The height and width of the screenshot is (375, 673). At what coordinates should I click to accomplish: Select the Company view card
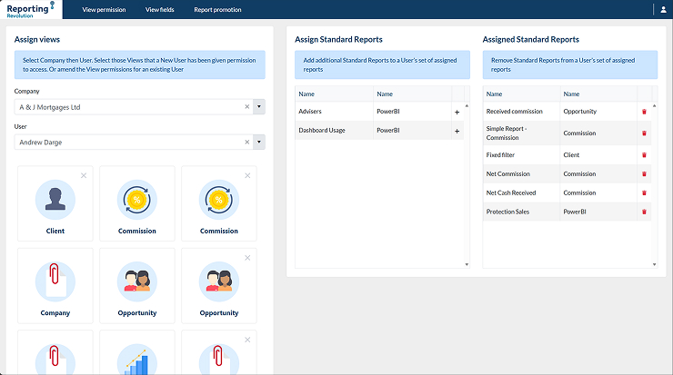tap(55, 285)
